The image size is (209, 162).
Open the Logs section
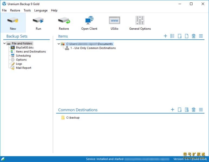[x=19, y=64]
